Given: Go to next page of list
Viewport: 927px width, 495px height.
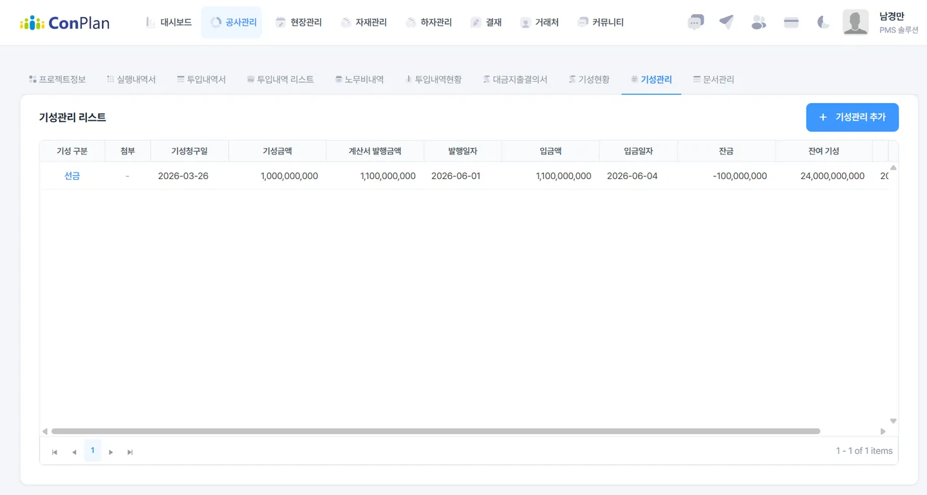Looking at the screenshot, I should click(x=111, y=452).
